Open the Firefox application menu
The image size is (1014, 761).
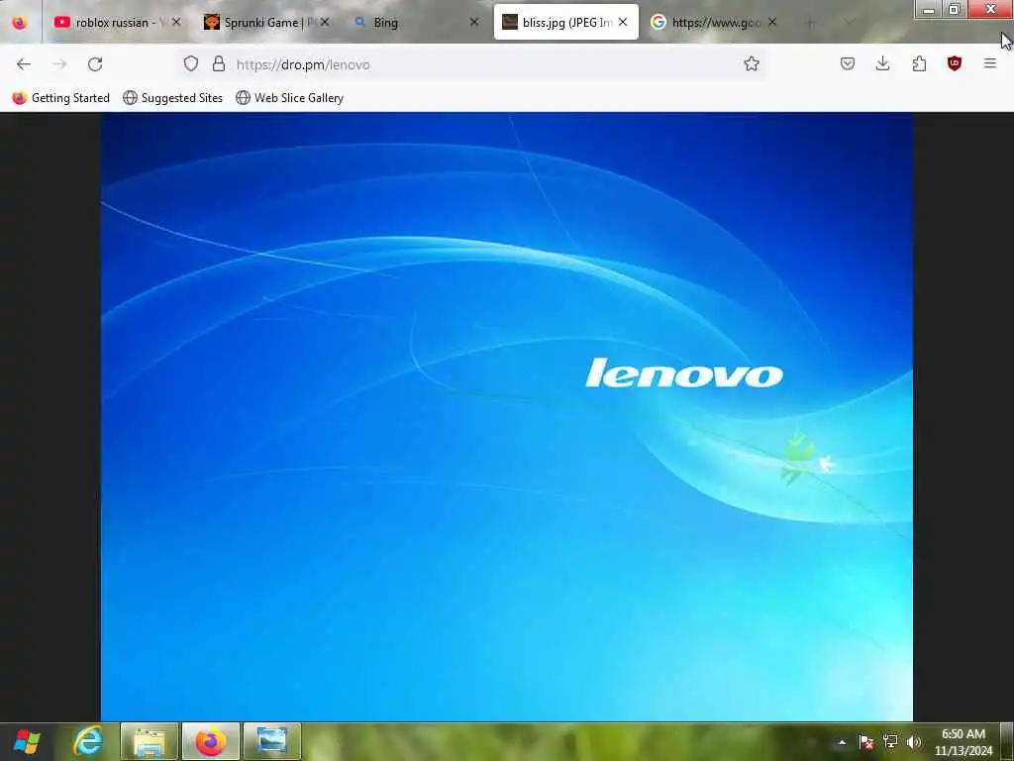coord(990,63)
